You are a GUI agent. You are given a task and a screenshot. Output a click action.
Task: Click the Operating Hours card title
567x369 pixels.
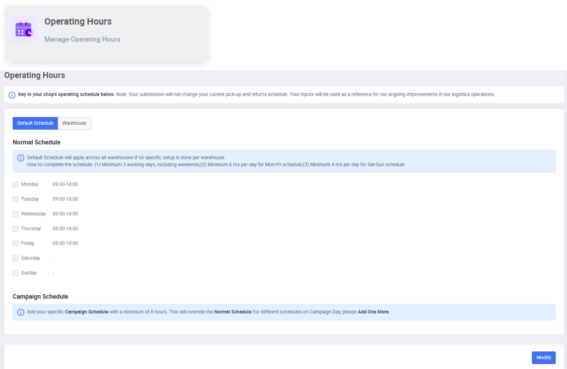click(x=78, y=22)
